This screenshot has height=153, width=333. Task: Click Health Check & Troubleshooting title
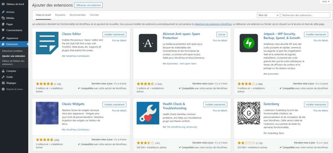tap(175, 106)
